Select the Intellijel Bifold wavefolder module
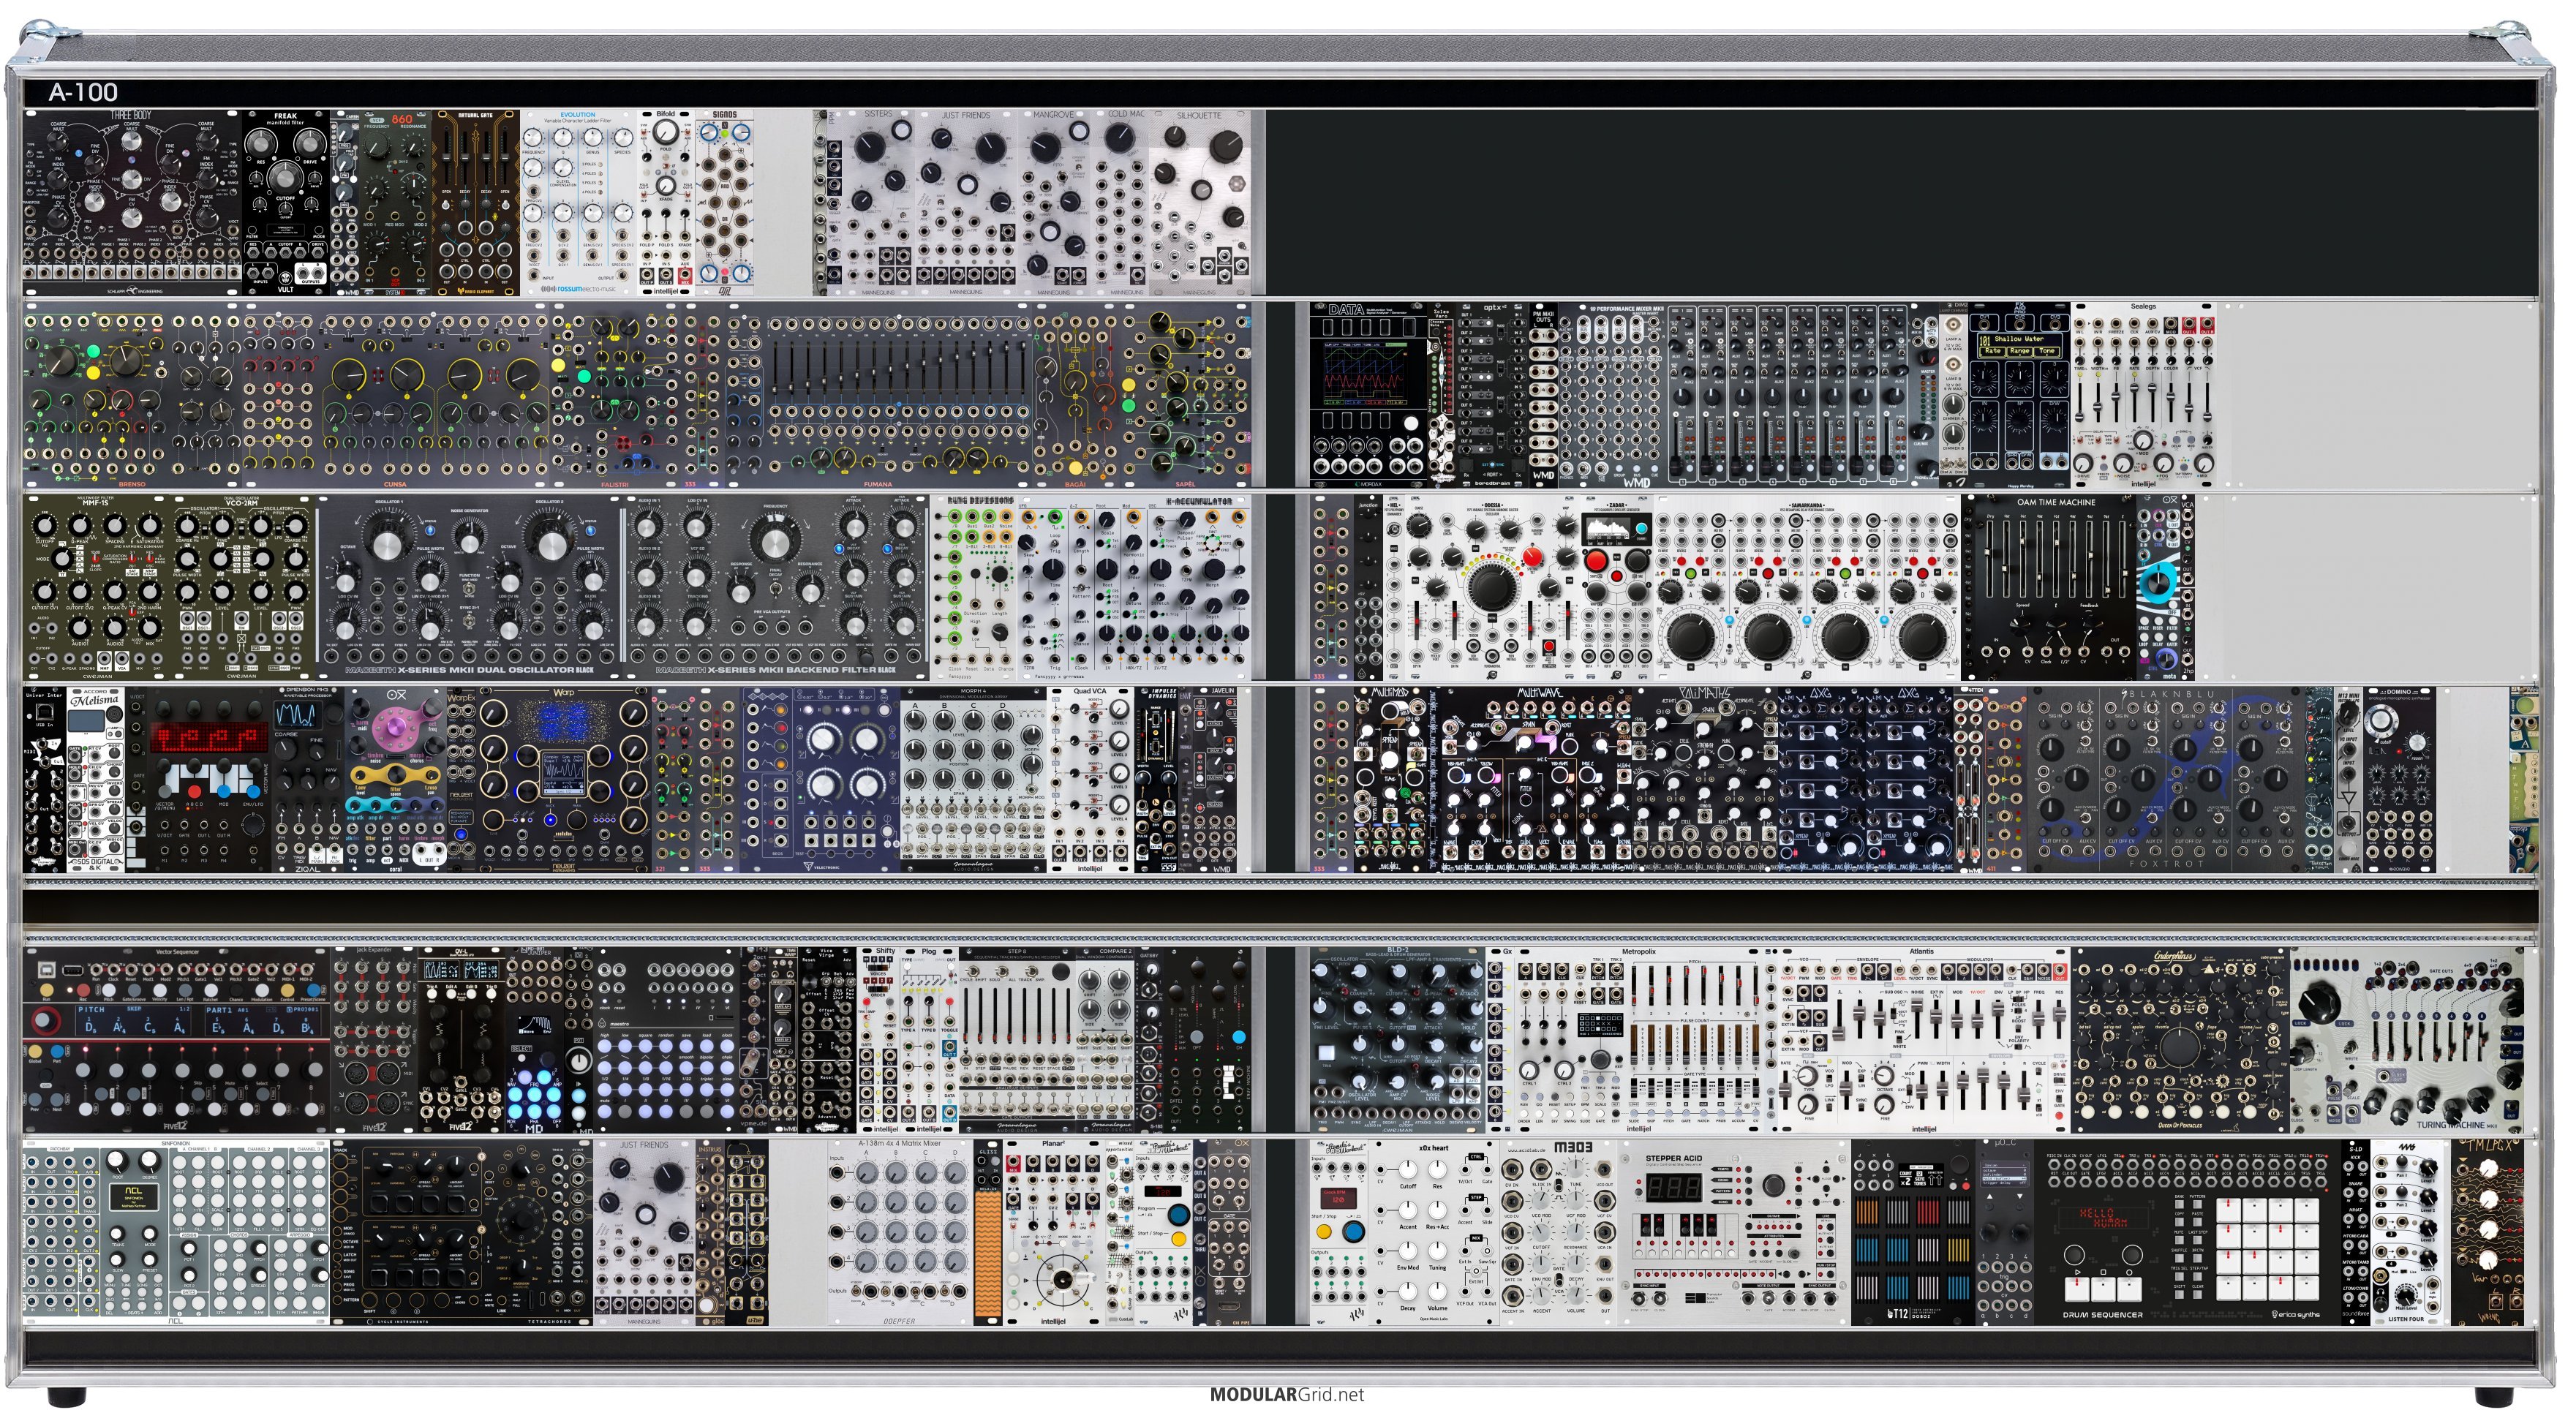The image size is (2576, 1410). click(666, 203)
